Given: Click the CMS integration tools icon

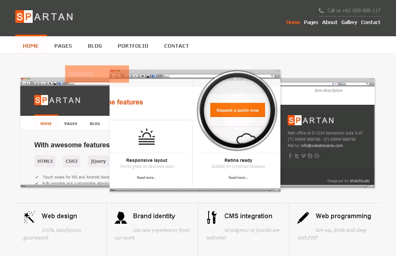Looking at the screenshot, I should (211, 217).
